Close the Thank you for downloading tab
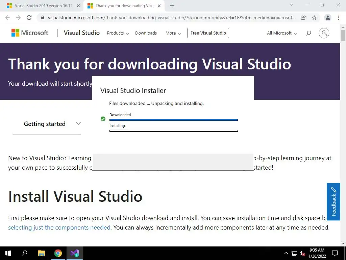The image size is (346, 260). tap(159, 6)
